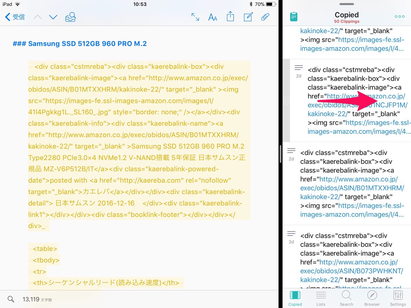
Task: Expand the editor with the diagonal arrows icon
Action: (x=195, y=17)
